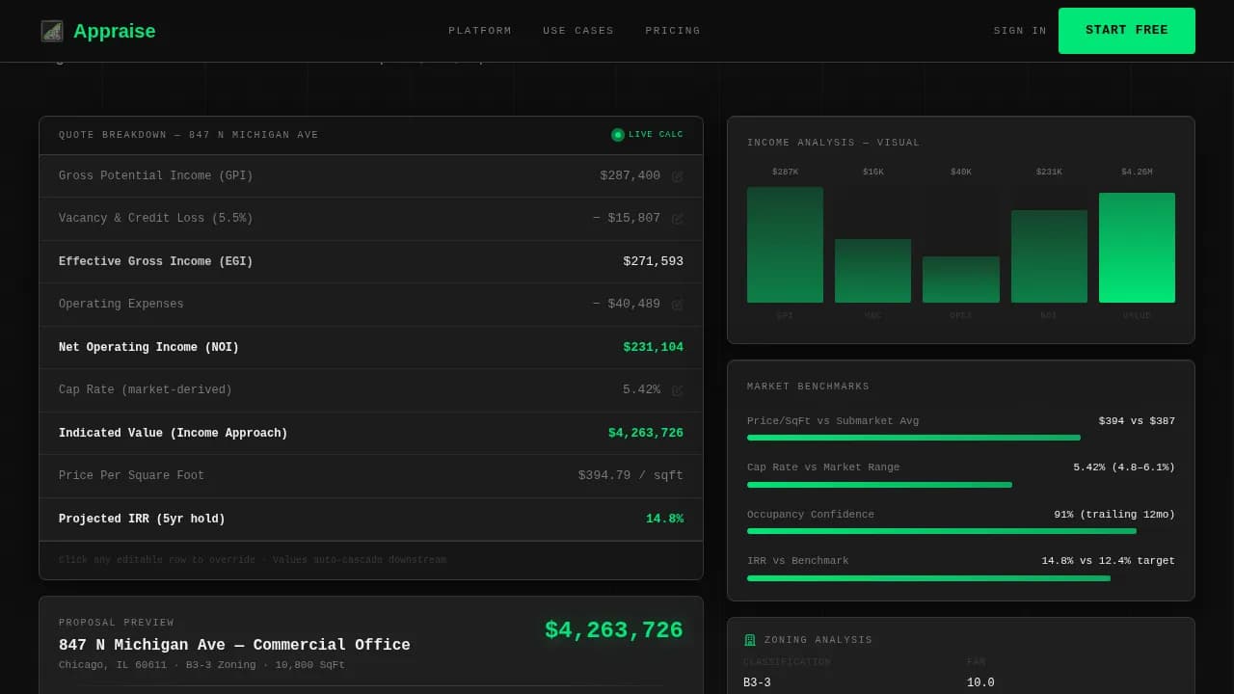Click the Projected IRR (5yr hold) row
The image size is (1234, 694).
pyautogui.click(x=370, y=519)
